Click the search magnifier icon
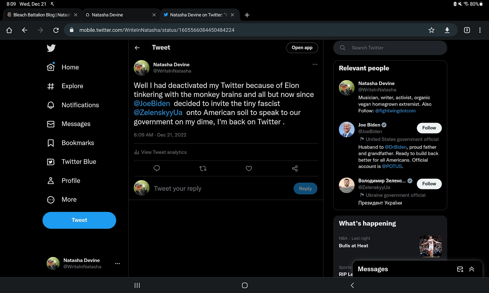489x293 pixels. 343,48
